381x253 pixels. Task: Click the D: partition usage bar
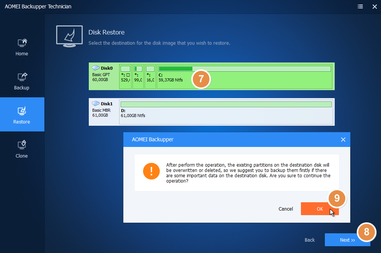click(226, 104)
